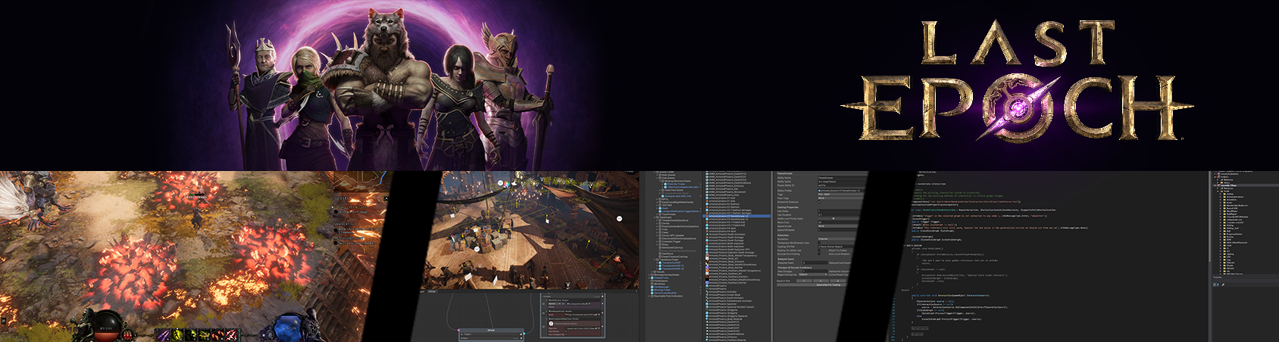Open the Regen During Use dropdown
Viewport: 1279px width, 342px height.
(813, 275)
